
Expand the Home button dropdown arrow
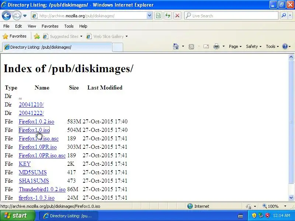(183, 46)
